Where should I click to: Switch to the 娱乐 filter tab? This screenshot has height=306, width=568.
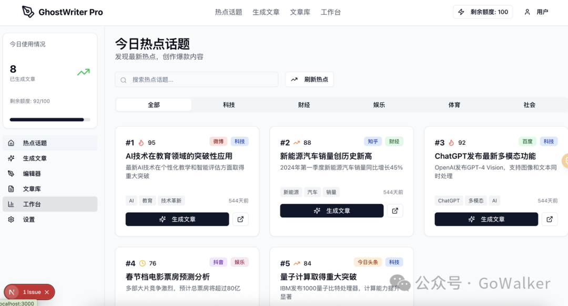(x=379, y=104)
